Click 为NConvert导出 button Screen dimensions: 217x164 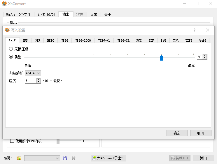(108, 158)
